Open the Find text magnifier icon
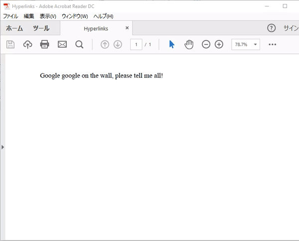This screenshot has width=299, height=241. pos(79,45)
